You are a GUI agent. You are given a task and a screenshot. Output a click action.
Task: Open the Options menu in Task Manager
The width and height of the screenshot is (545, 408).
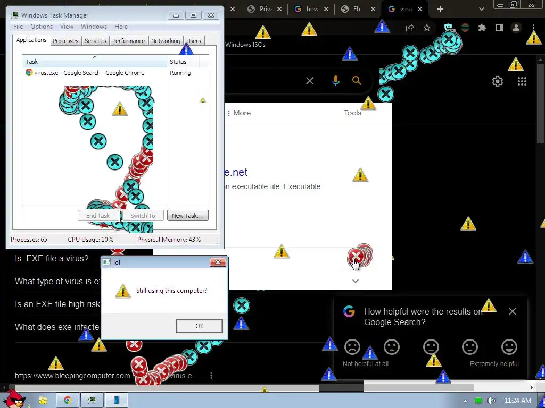(x=42, y=27)
